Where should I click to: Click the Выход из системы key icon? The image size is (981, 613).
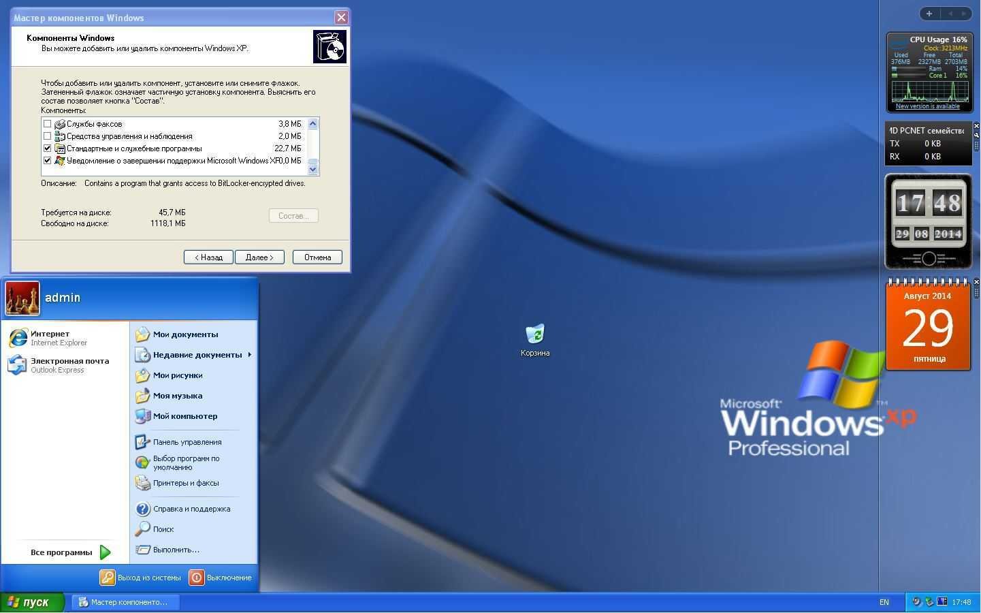tap(108, 578)
